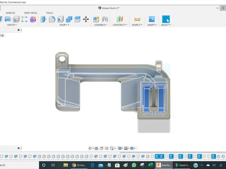This screenshot has height=169, width=226.
Task: Collapse the comments panel using its dot button
Action: pyautogui.click(x=18, y=148)
